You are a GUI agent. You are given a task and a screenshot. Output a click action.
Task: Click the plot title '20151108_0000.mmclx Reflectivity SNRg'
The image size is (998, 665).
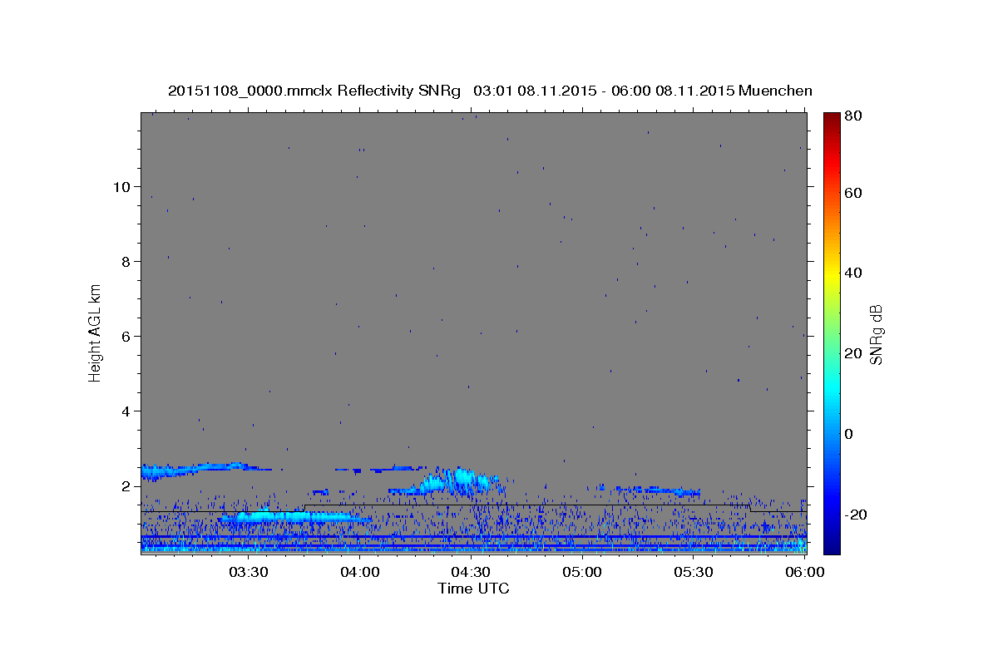pos(314,91)
